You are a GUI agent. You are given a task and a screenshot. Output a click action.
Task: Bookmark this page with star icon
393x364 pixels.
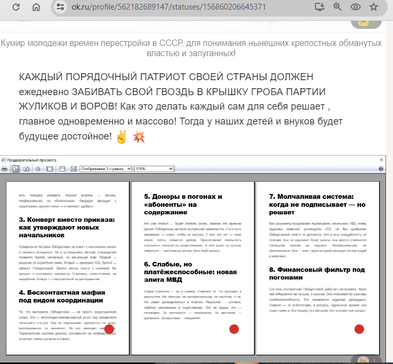coord(374,7)
